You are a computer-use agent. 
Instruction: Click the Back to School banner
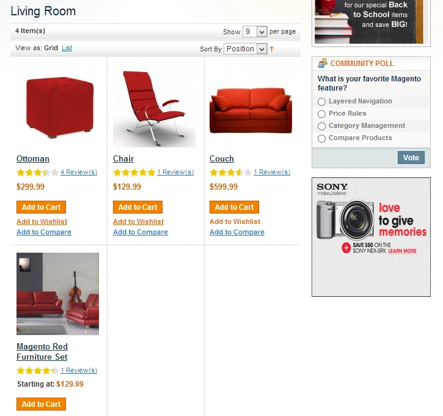[371, 21]
